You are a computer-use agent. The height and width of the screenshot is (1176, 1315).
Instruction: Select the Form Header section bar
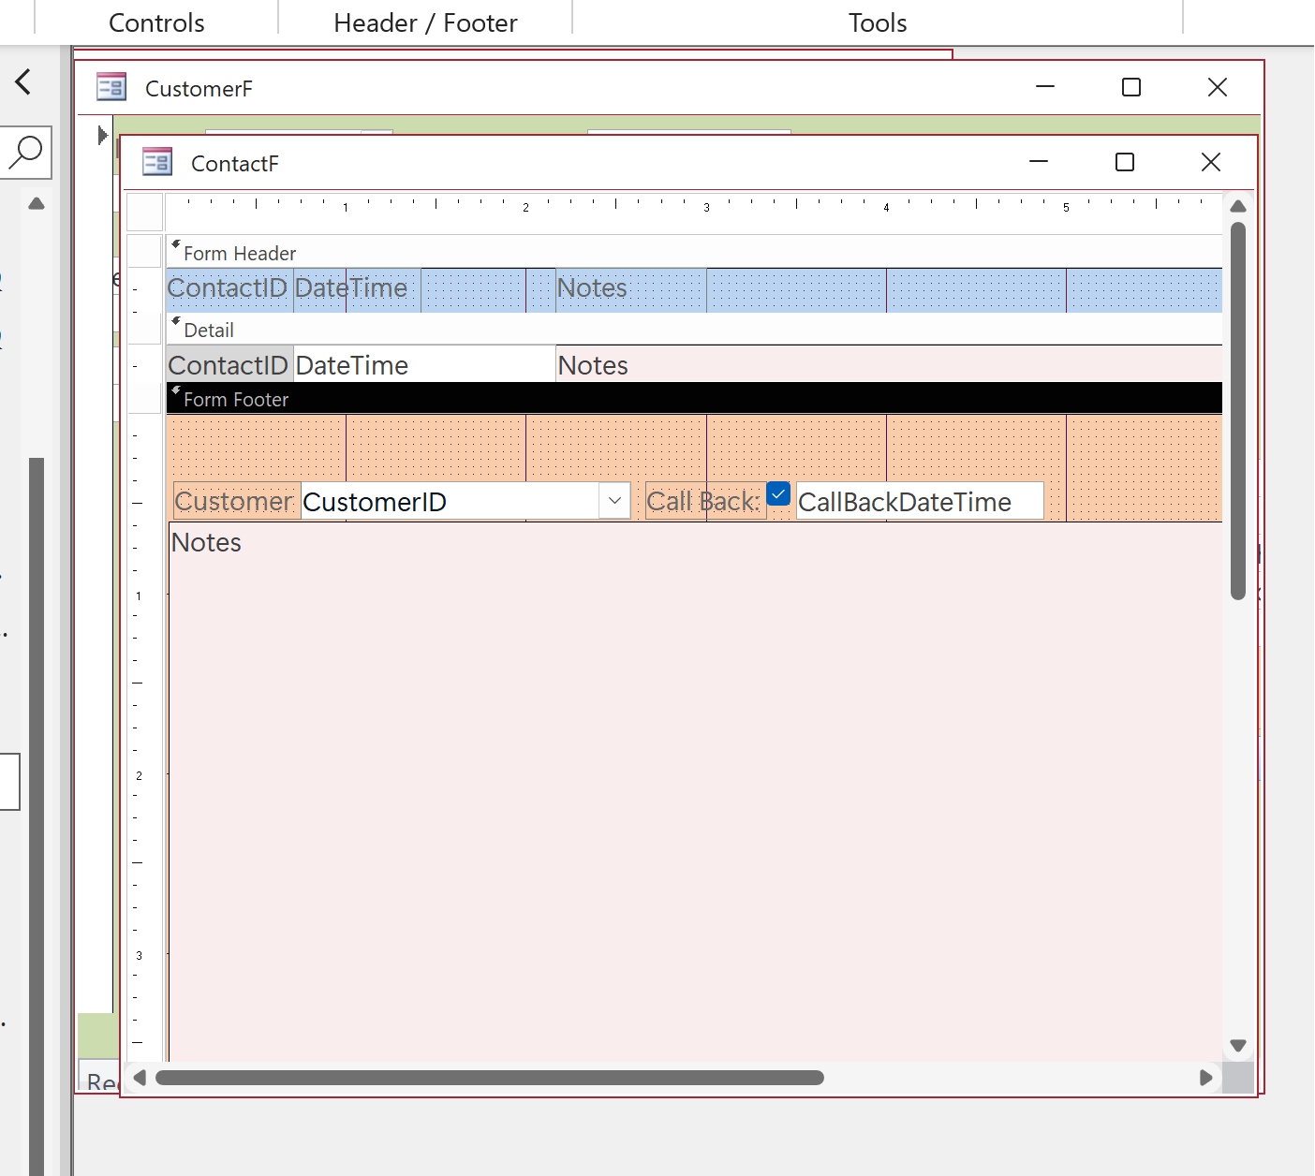tap(693, 253)
